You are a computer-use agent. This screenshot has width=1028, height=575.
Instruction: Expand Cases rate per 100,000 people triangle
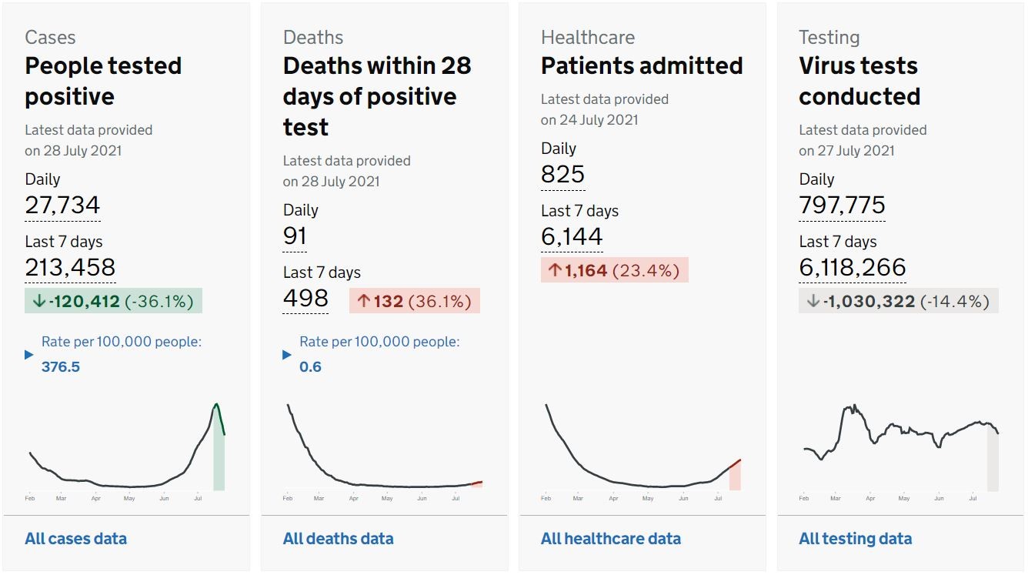(29, 355)
